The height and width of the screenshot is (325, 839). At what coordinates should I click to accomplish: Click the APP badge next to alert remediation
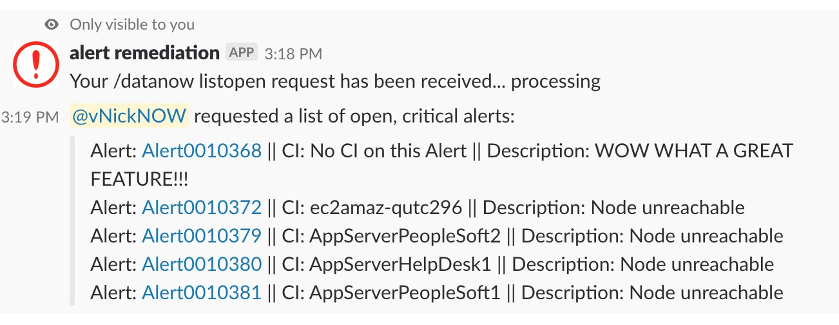coord(242,53)
